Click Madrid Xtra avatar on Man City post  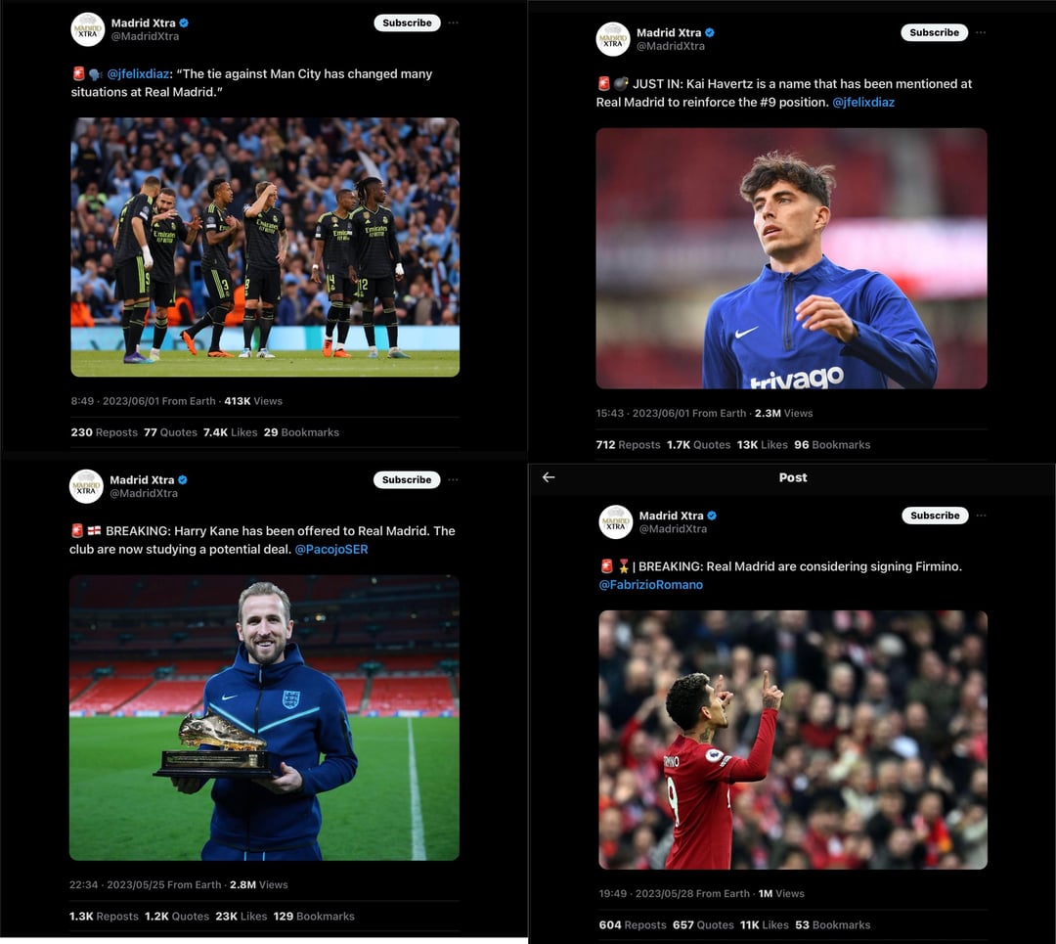(88, 29)
